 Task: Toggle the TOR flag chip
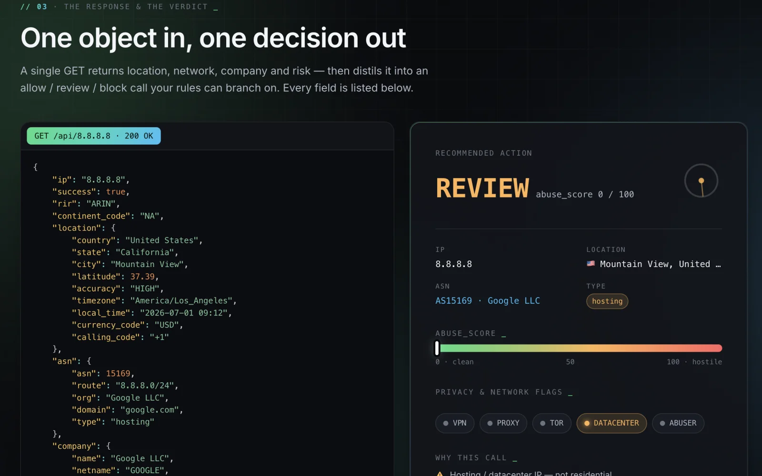pos(551,423)
